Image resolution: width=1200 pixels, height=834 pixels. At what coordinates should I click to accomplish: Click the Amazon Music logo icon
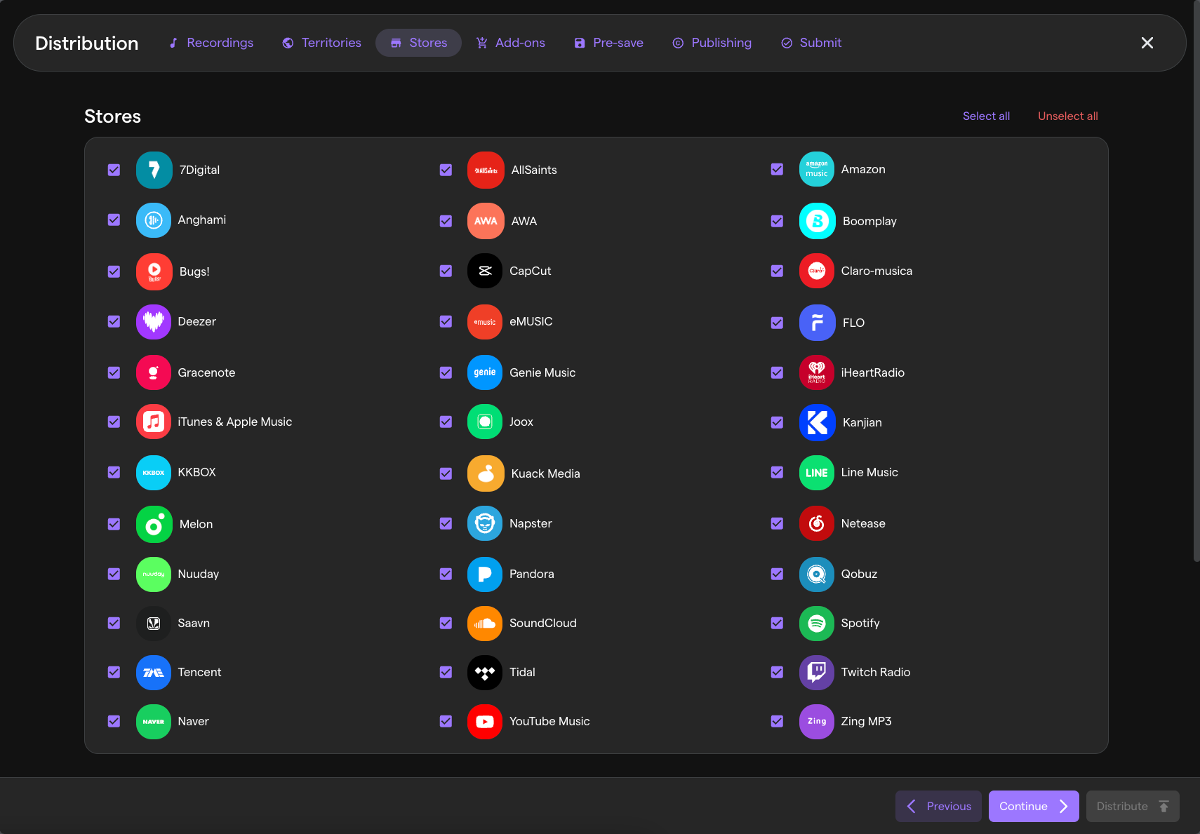point(817,169)
